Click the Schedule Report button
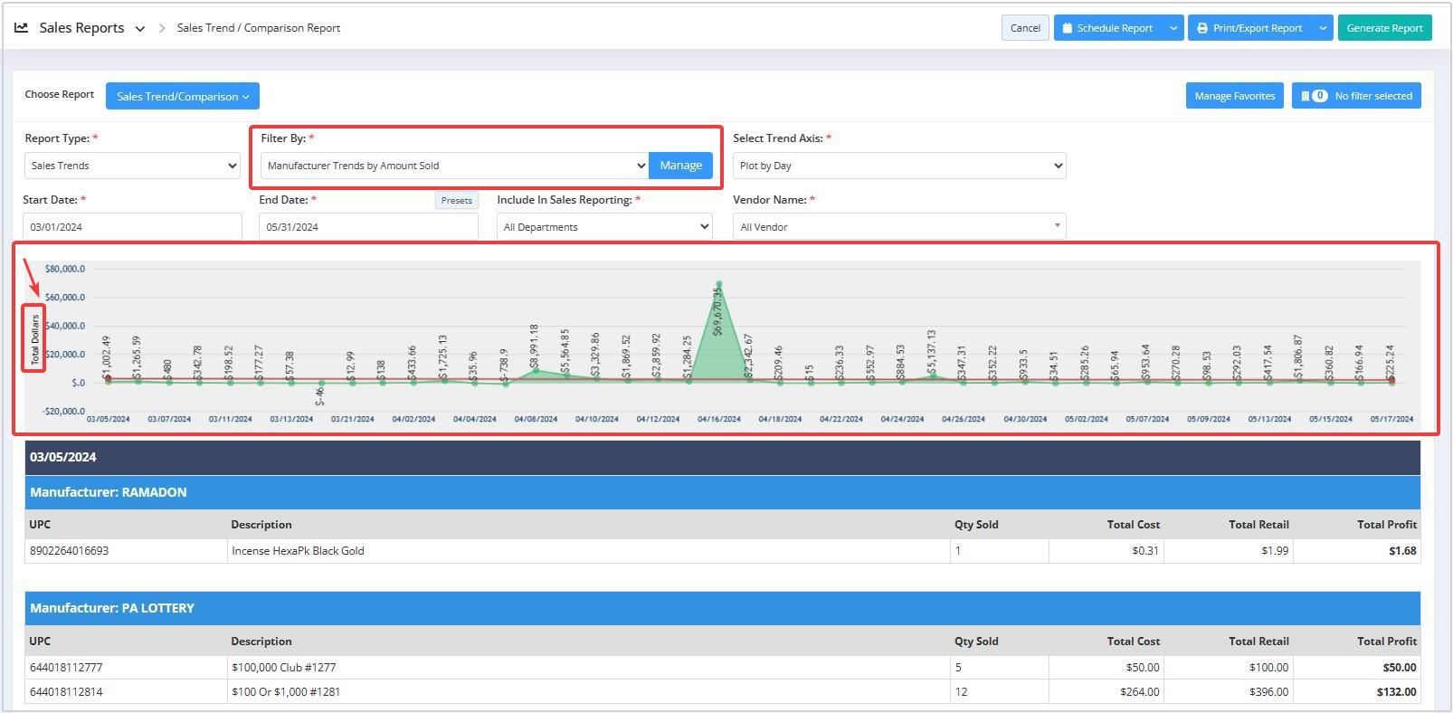This screenshot has height=713, width=1453. click(1107, 28)
